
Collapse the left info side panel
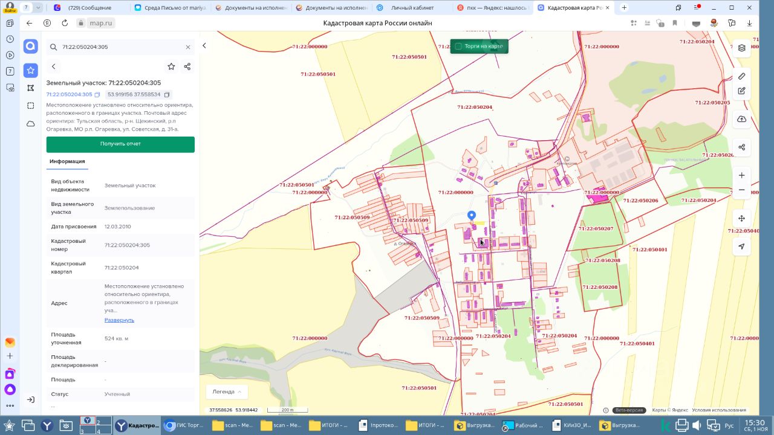204,46
